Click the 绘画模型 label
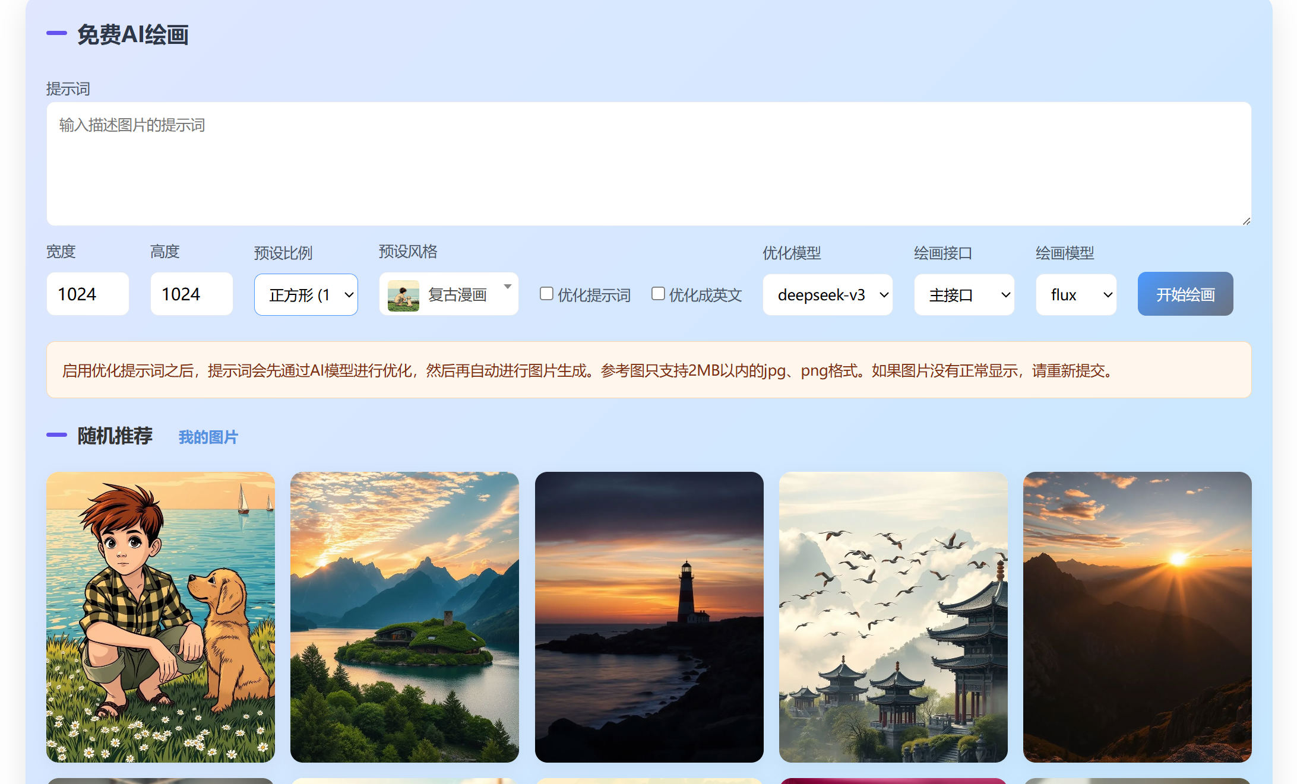Viewport: 1297px width, 784px height. [1065, 253]
